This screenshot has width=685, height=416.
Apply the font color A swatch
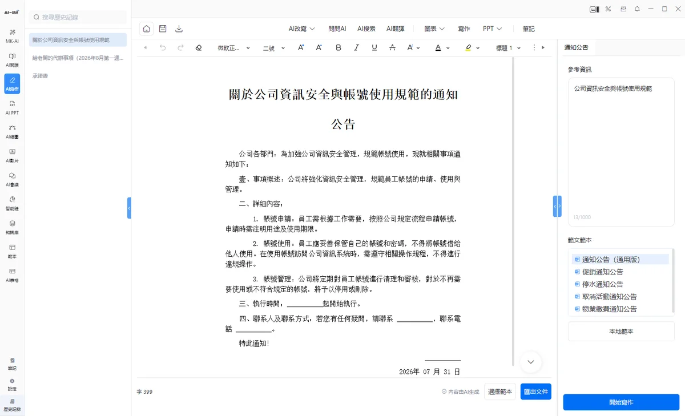pos(438,48)
